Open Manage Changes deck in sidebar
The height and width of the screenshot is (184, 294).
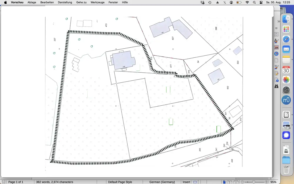click(276, 73)
